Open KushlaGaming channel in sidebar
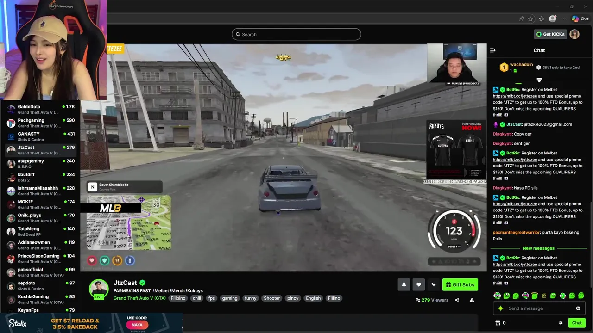 click(40, 299)
